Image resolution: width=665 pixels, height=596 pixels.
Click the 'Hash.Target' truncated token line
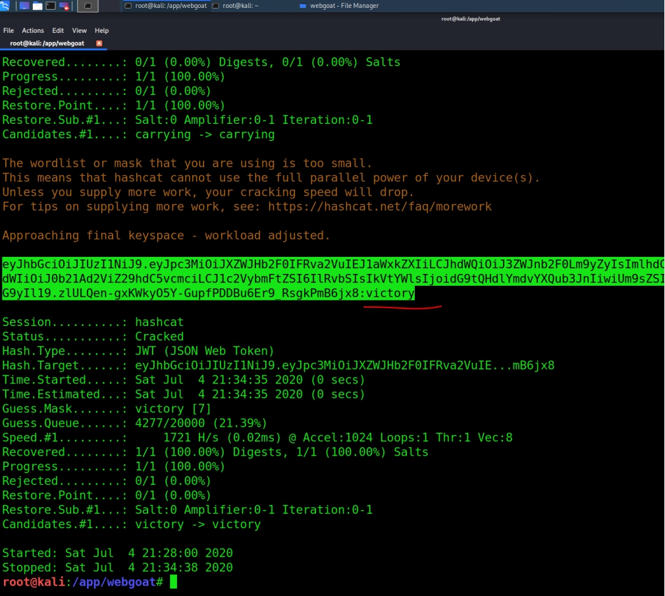pyautogui.click(x=279, y=366)
